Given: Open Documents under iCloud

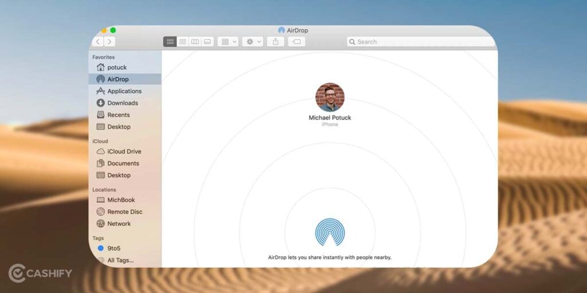Looking at the screenshot, I should tap(125, 163).
